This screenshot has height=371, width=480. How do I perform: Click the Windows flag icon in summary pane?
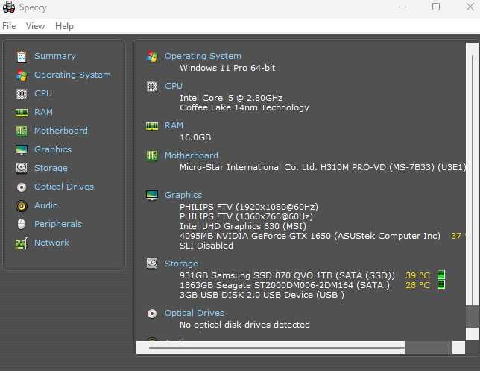tap(152, 57)
